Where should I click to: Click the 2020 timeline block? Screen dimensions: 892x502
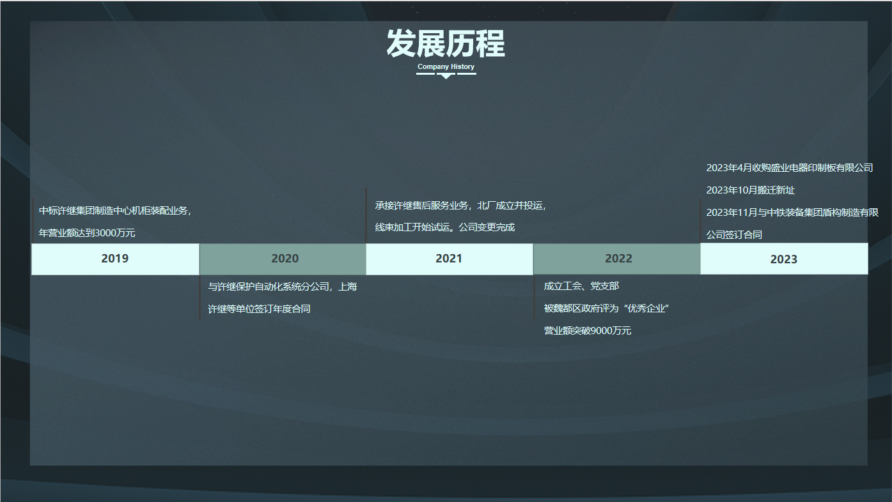point(285,259)
